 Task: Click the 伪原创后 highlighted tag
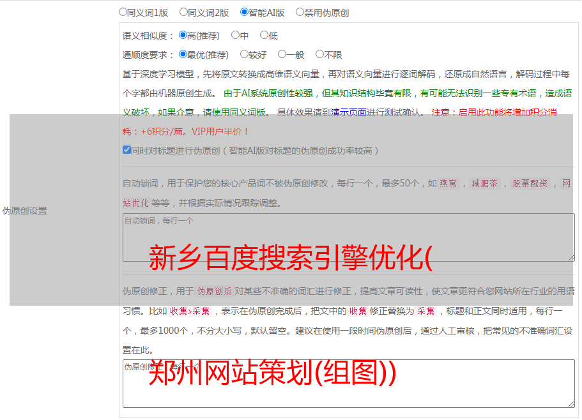(214, 291)
